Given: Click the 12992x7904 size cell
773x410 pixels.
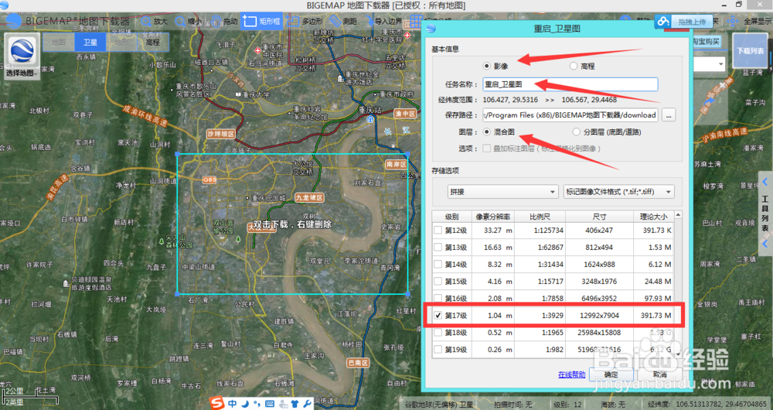Looking at the screenshot, I should pos(600,316).
